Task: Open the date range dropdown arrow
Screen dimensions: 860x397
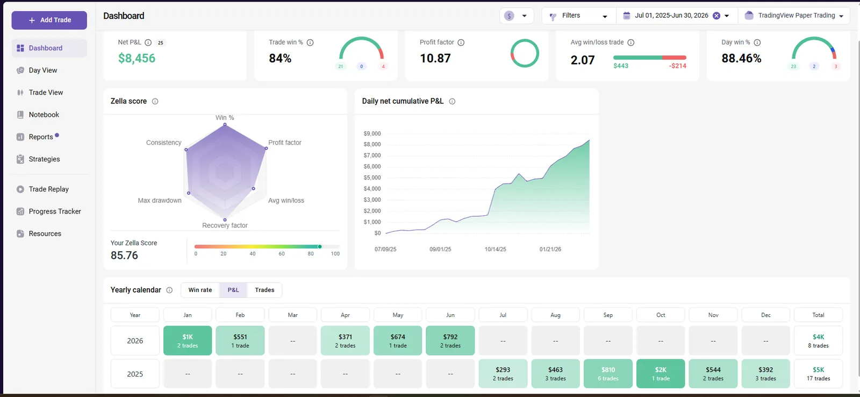Action: [727, 16]
